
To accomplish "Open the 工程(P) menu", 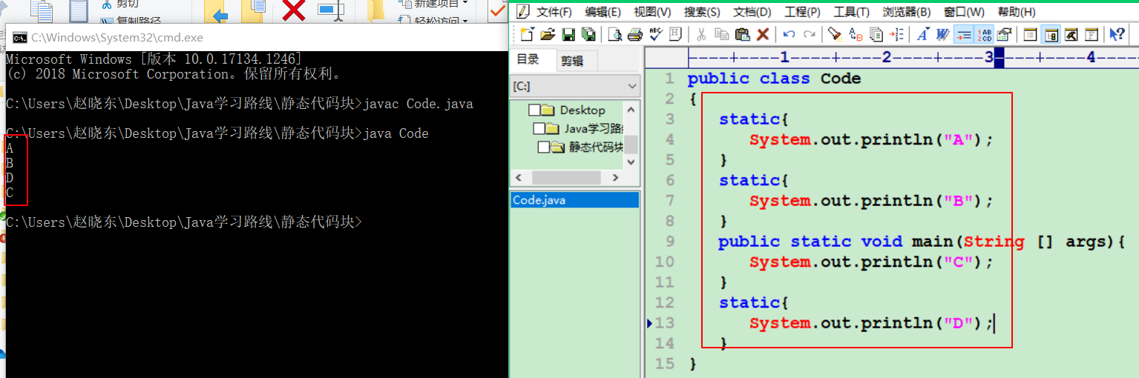I will [802, 12].
